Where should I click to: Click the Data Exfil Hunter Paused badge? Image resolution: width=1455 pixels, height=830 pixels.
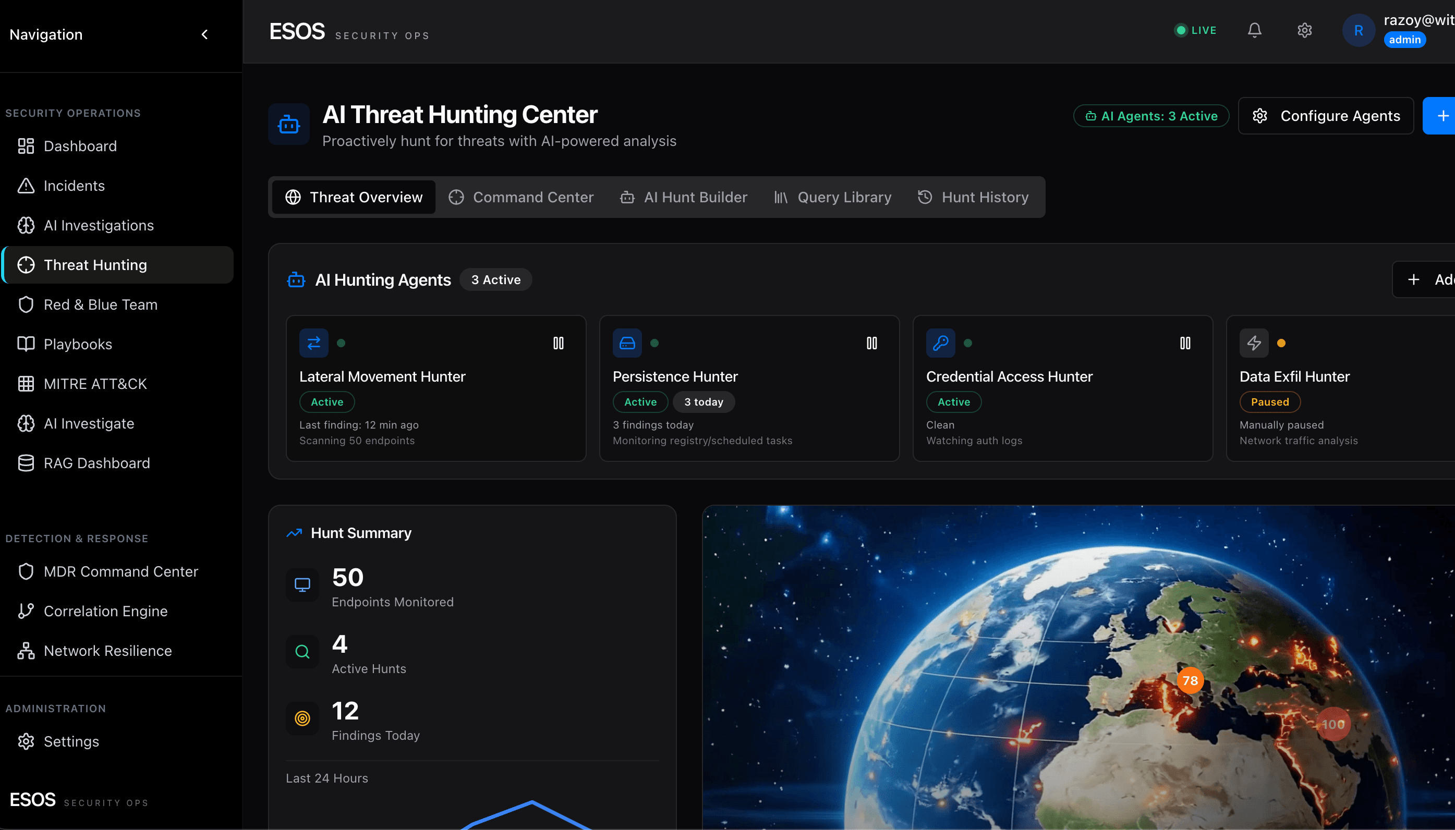(1270, 402)
